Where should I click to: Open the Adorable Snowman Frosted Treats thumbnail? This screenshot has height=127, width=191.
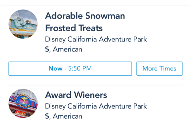[x=23, y=24]
